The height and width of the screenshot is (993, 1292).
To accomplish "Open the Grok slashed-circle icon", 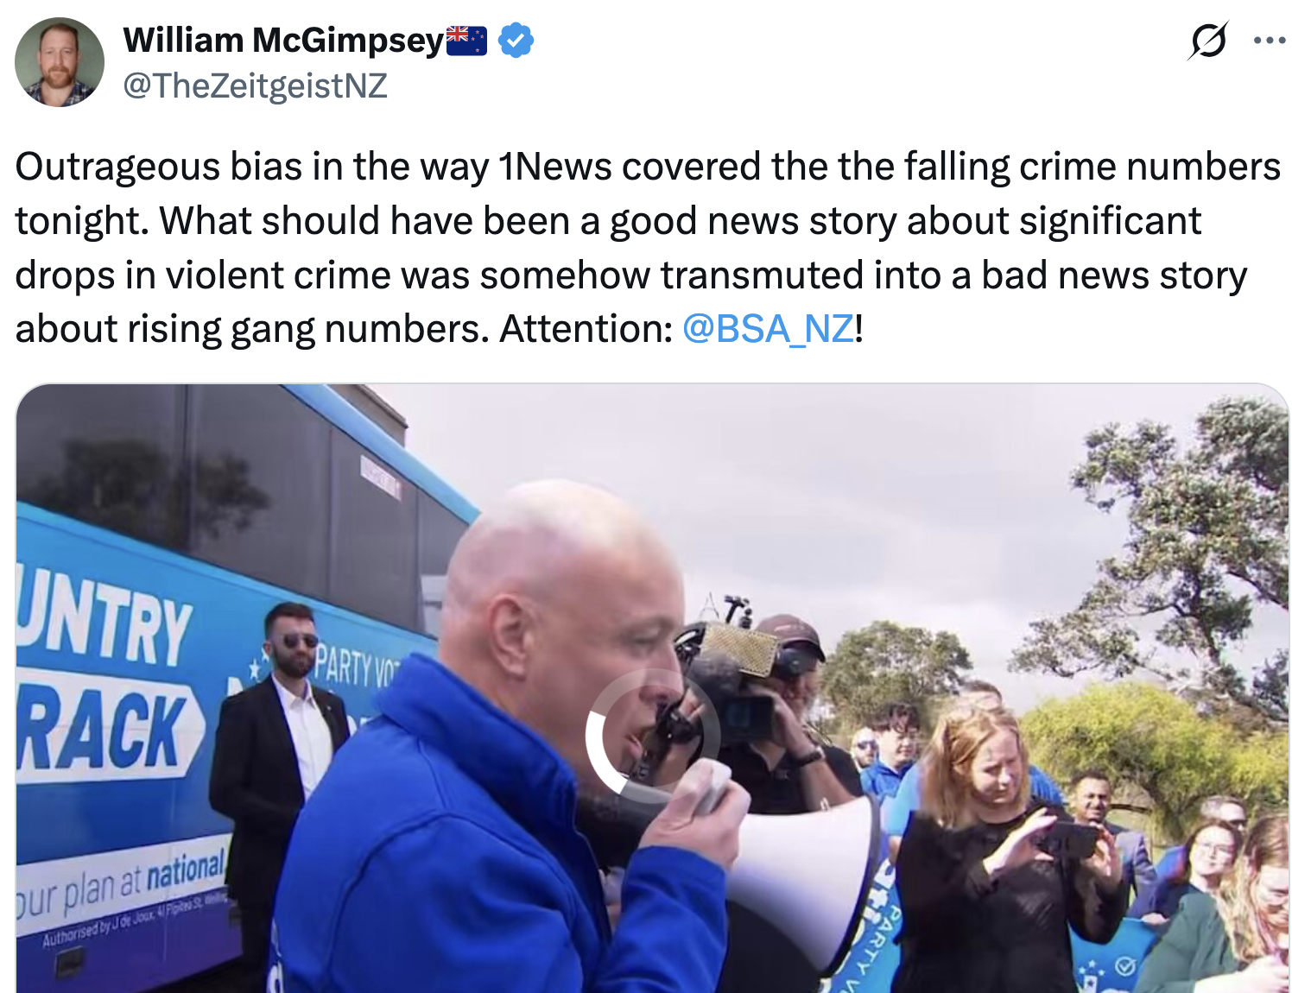I will click(x=1207, y=41).
